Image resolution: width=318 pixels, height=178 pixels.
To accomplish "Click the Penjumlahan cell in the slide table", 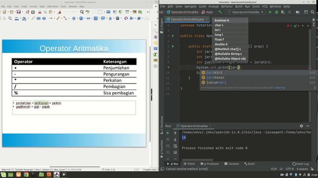I will pyautogui.click(x=119, y=68).
